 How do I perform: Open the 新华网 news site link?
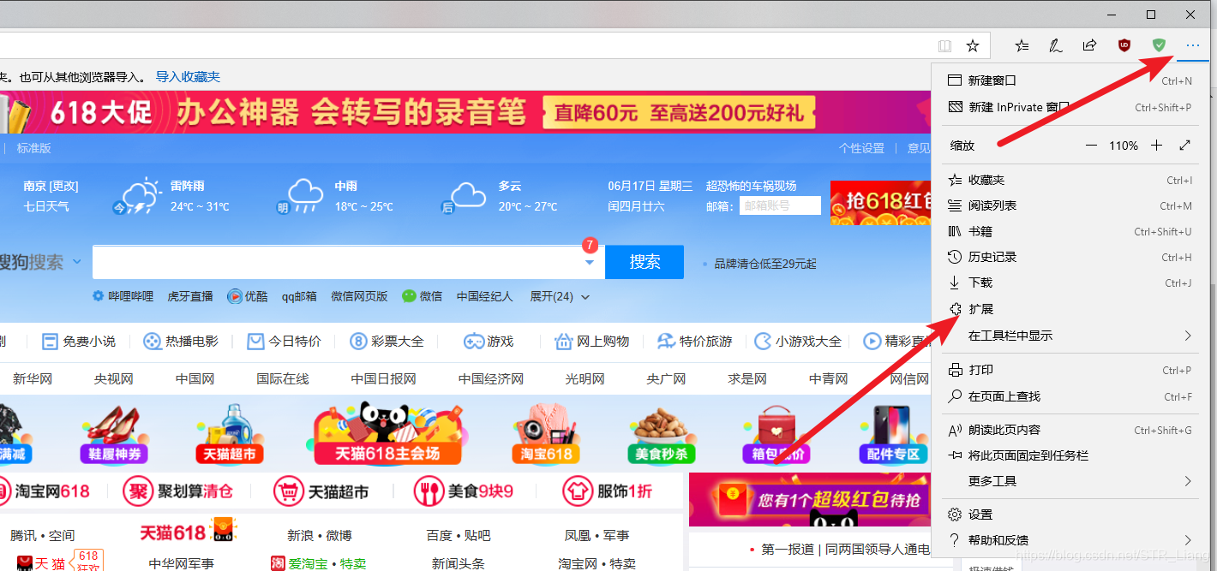coord(33,379)
